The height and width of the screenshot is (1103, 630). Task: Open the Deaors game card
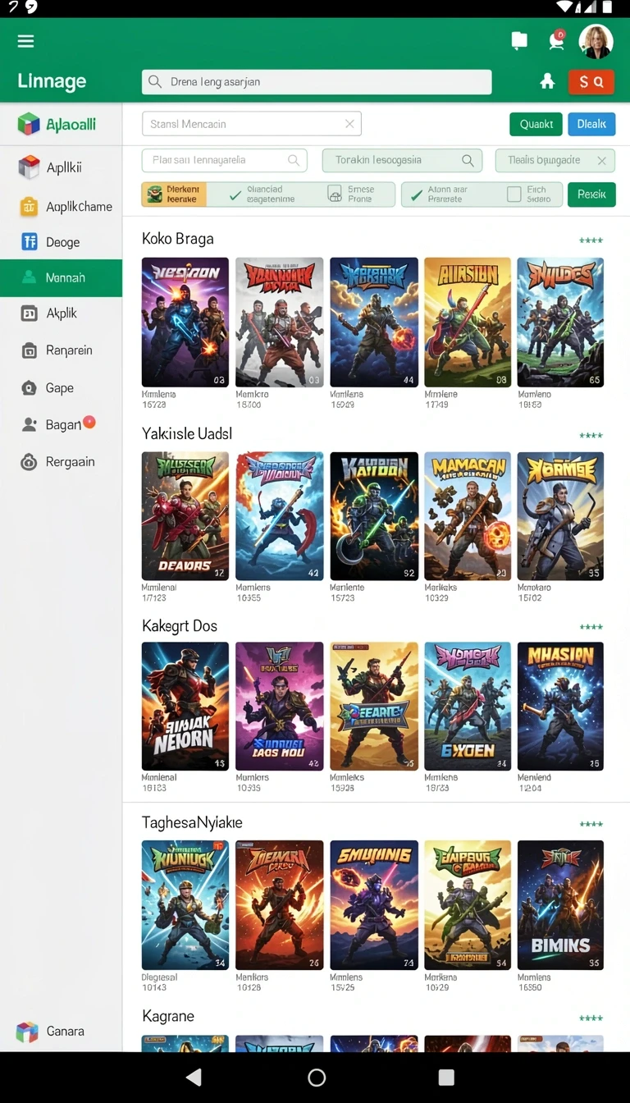pyautogui.click(x=185, y=516)
